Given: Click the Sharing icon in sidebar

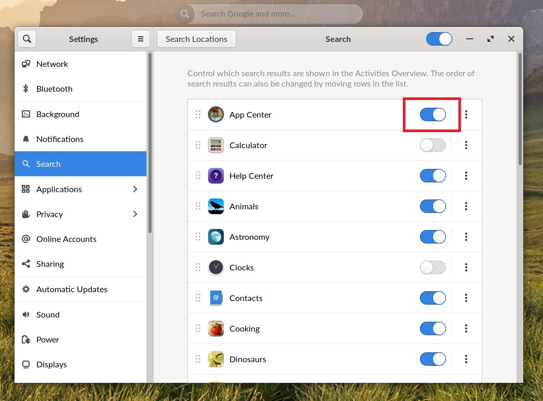Looking at the screenshot, I should click(26, 264).
